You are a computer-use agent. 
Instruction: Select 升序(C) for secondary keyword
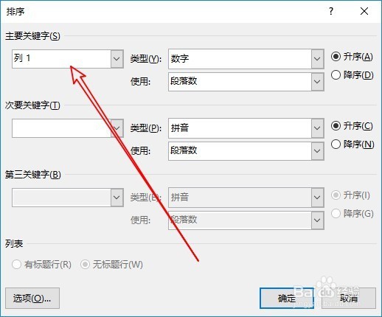coord(352,126)
